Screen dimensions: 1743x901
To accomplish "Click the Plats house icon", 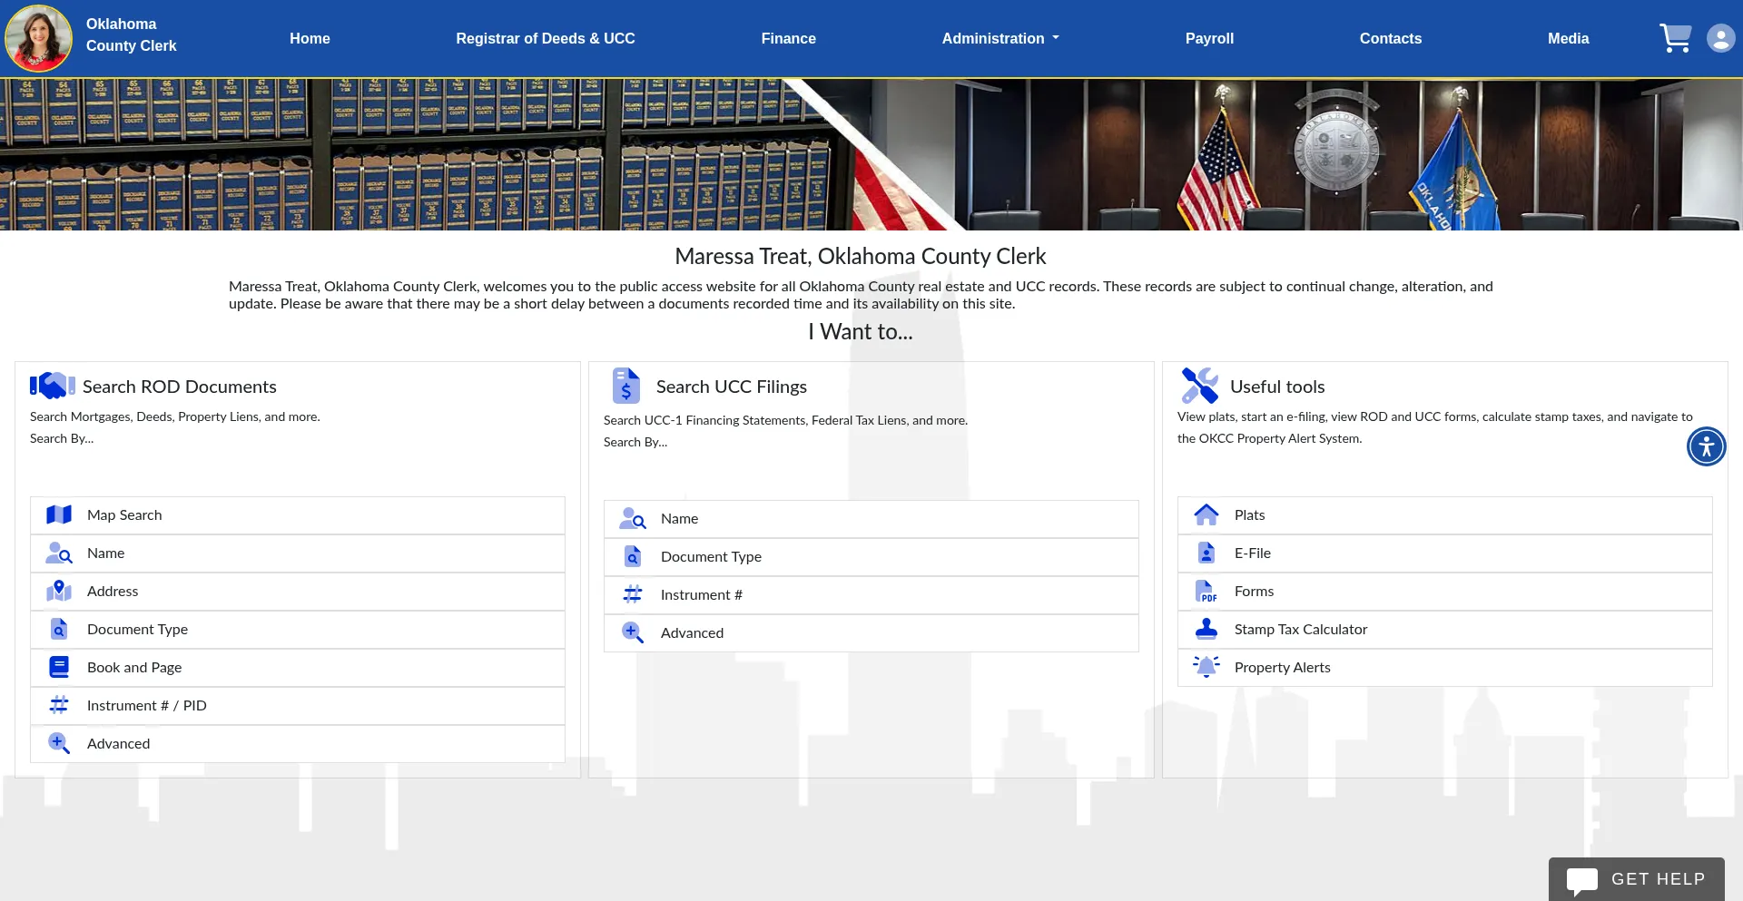I will click(x=1206, y=515).
